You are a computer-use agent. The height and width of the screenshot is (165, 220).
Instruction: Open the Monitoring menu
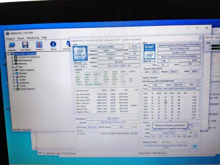(33, 38)
